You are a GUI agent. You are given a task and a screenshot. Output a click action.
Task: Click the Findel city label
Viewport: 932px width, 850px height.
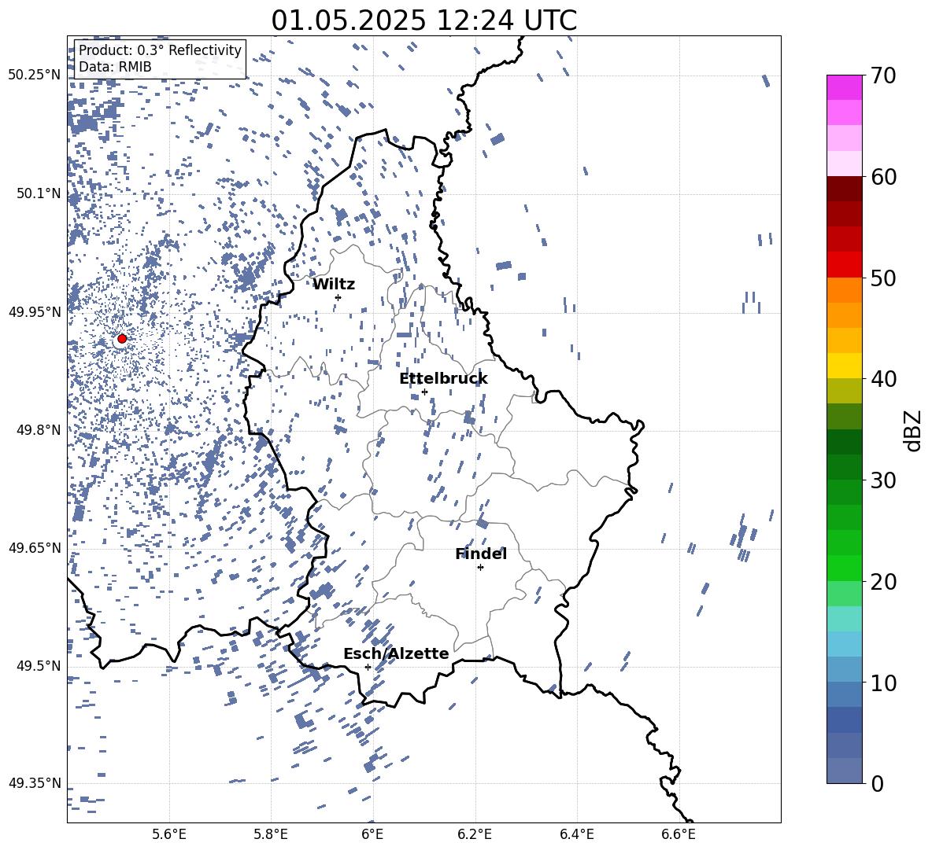pyautogui.click(x=481, y=554)
